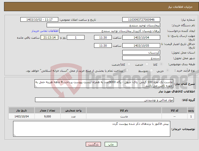Select the جزیی purchase type radio

tap(167, 70)
